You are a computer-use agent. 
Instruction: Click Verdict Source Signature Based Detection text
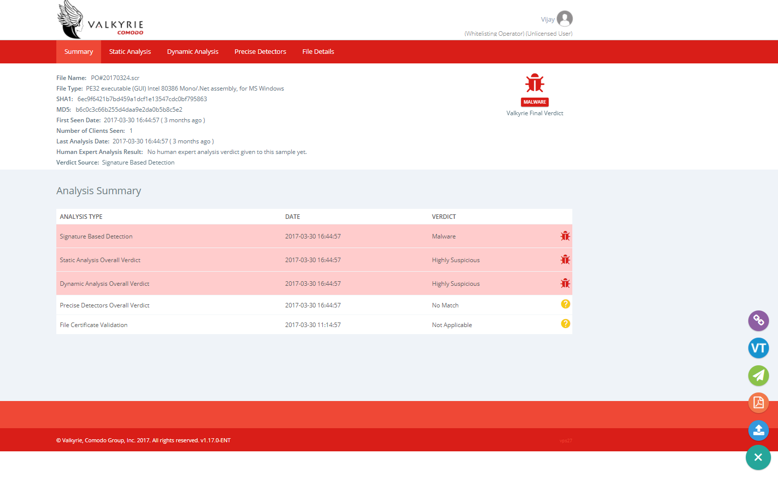[138, 163]
